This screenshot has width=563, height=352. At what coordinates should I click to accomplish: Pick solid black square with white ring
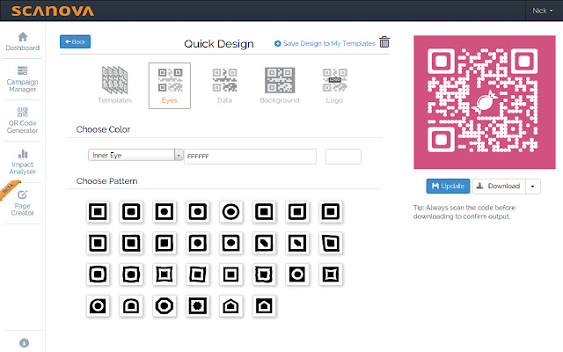[297, 275]
